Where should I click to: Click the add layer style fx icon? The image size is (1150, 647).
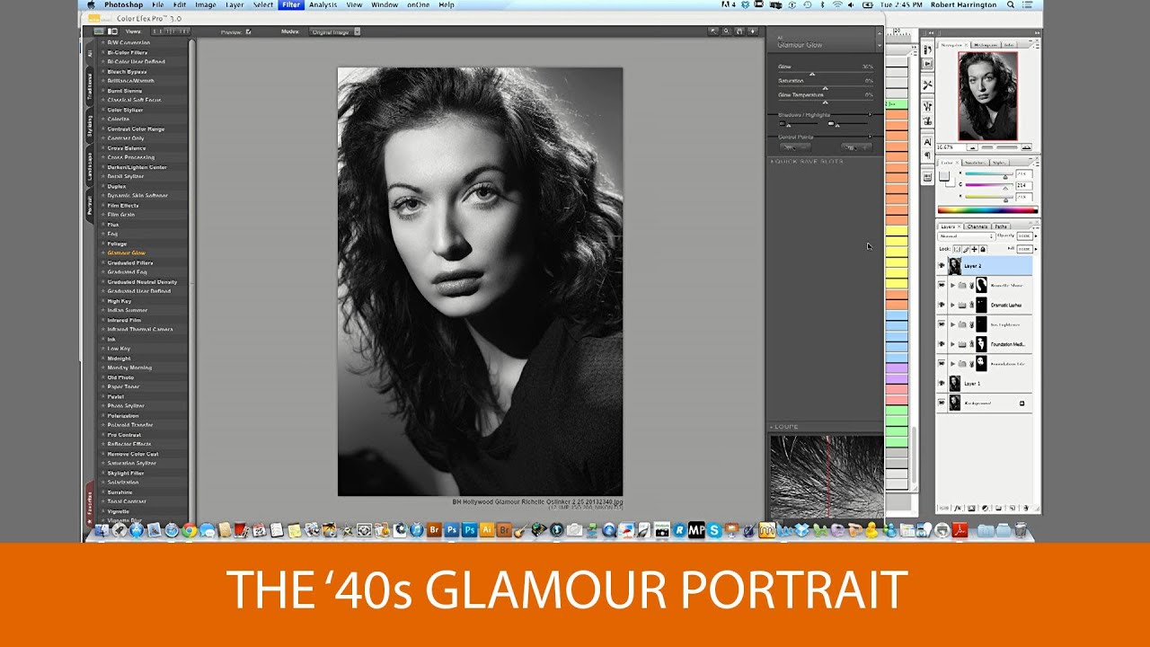959,508
